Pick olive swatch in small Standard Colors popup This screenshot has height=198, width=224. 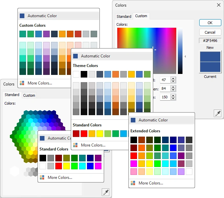pos(67,158)
